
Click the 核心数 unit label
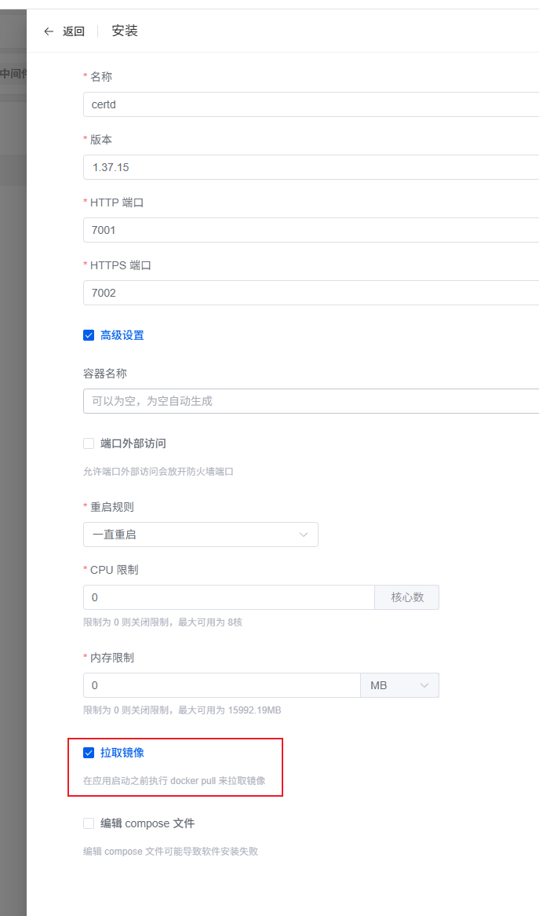tap(407, 597)
